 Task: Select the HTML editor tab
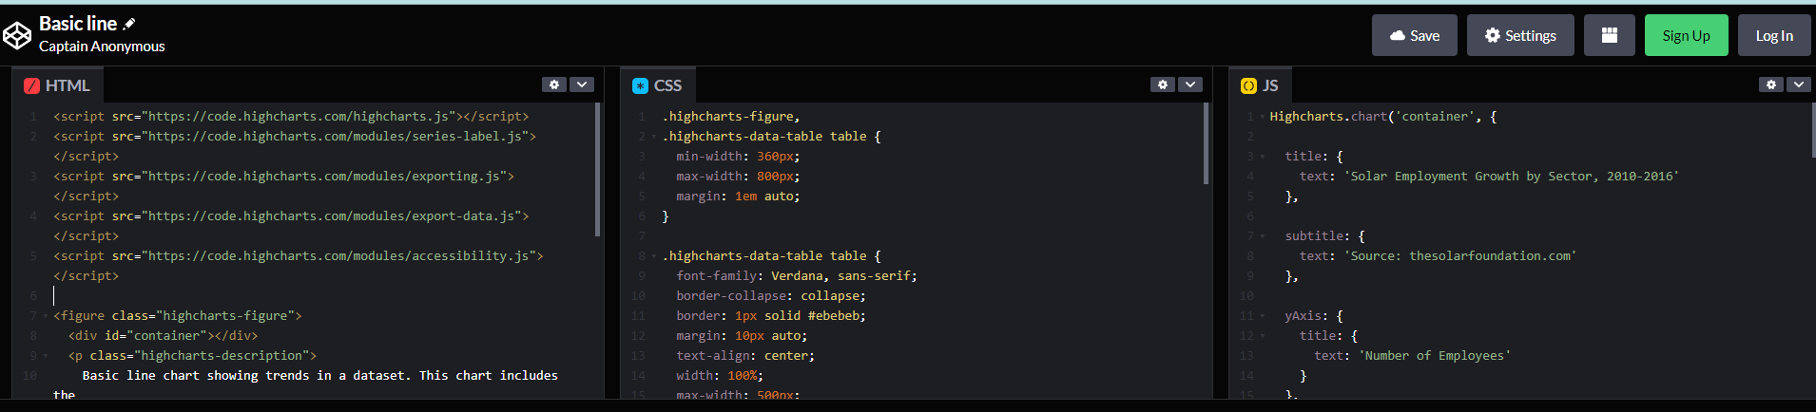pos(58,85)
